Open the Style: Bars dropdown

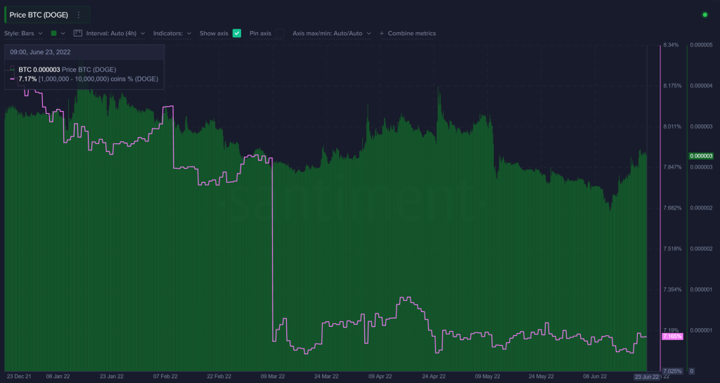pyautogui.click(x=24, y=33)
